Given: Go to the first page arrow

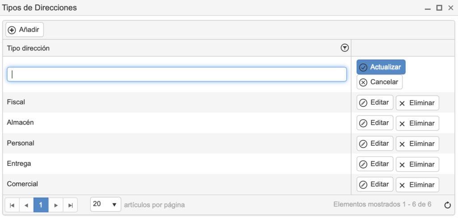Looking at the screenshot, I should pyautogui.click(x=12, y=205).
